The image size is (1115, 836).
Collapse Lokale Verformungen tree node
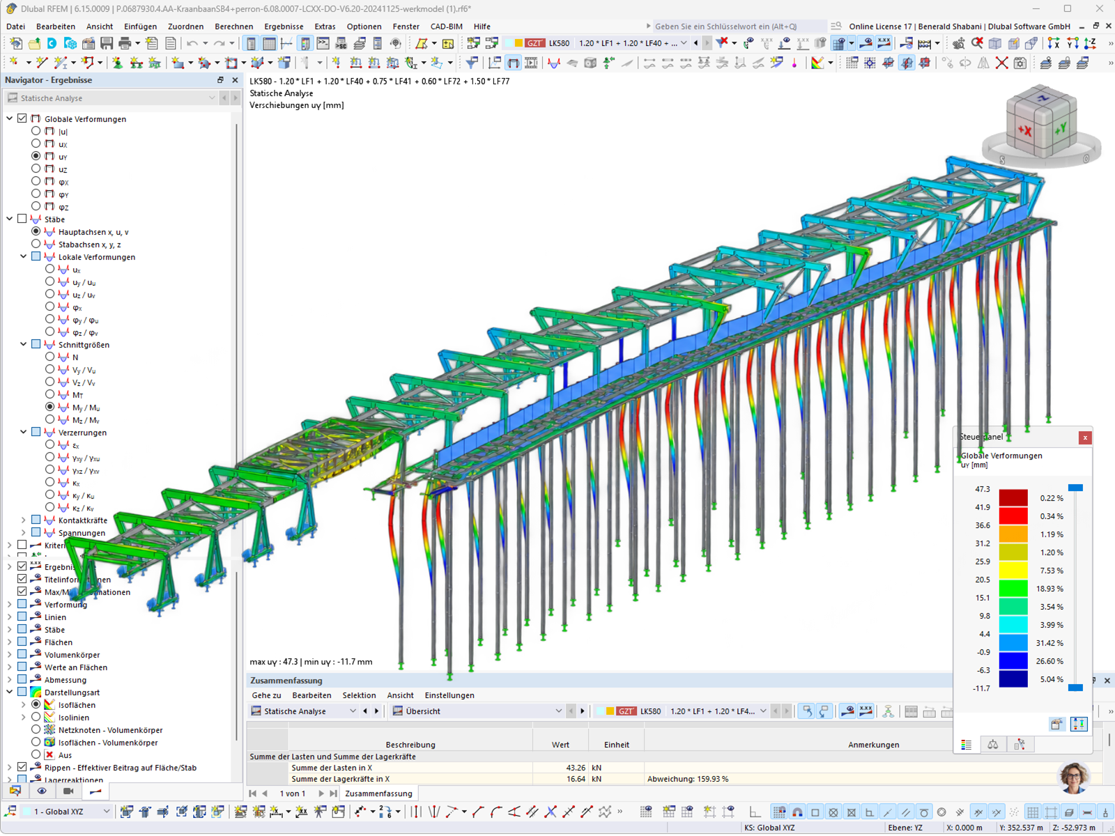pyautogui.click(x=23, y=256)
